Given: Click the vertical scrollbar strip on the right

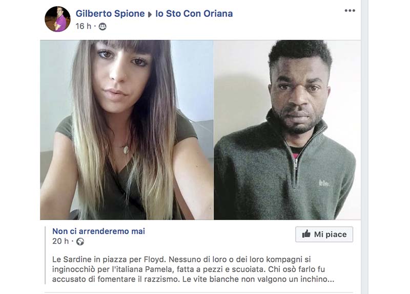Looking at the screenshot, I should click(364, 147).
